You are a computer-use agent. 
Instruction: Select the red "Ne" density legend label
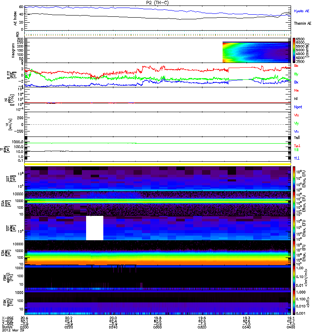297,90
